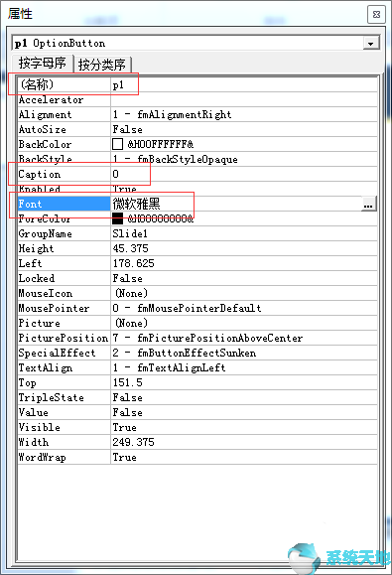
Task: Select the (名称) property row
Action: [x=197, y=84]
